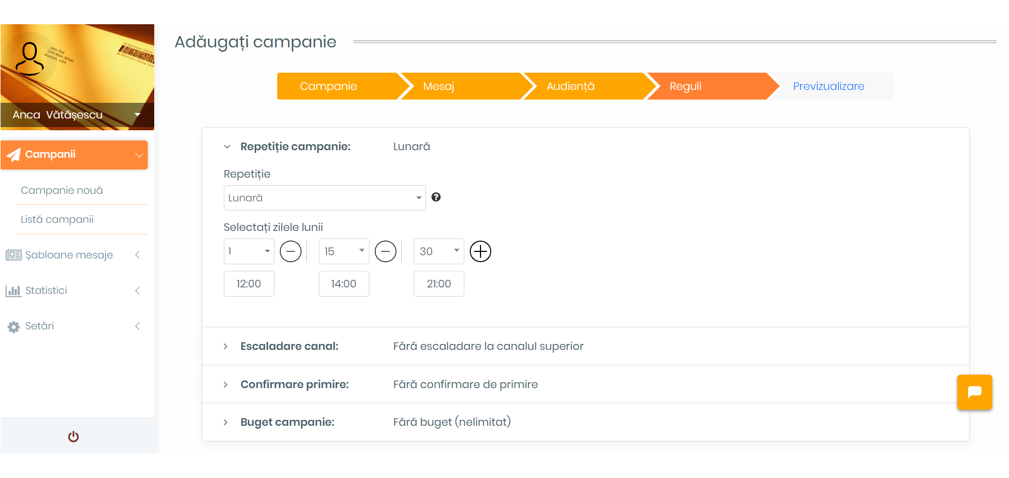This screenshot has height=478, width=1009.
Task: Click the power logout icon
Action: [73, 437]
